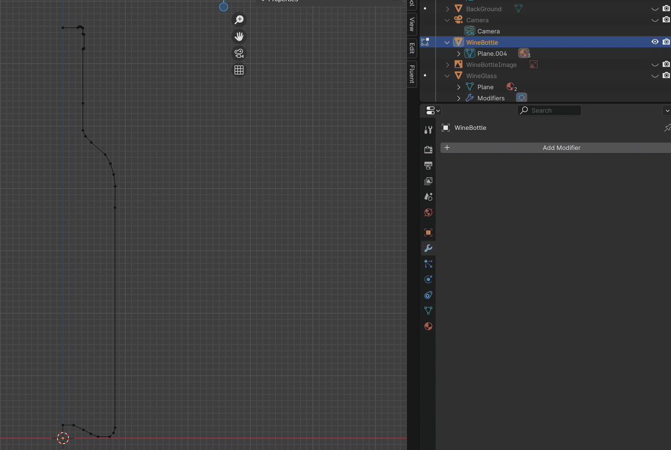Expand the Modifiers row under WineGlass

[459, 98]
